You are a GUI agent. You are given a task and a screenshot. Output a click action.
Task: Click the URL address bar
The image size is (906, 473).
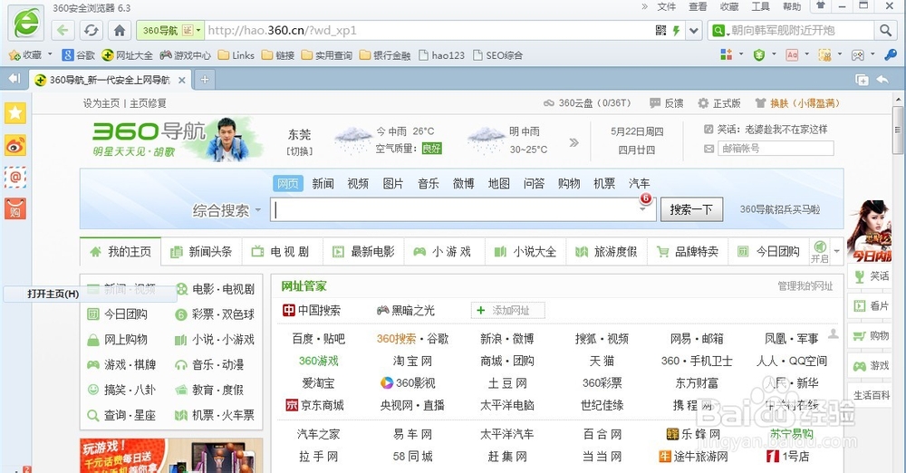[429, 31]
